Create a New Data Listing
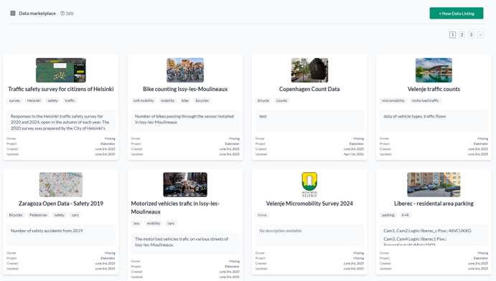Screen dimensions: 496x281 click(456, 13)
